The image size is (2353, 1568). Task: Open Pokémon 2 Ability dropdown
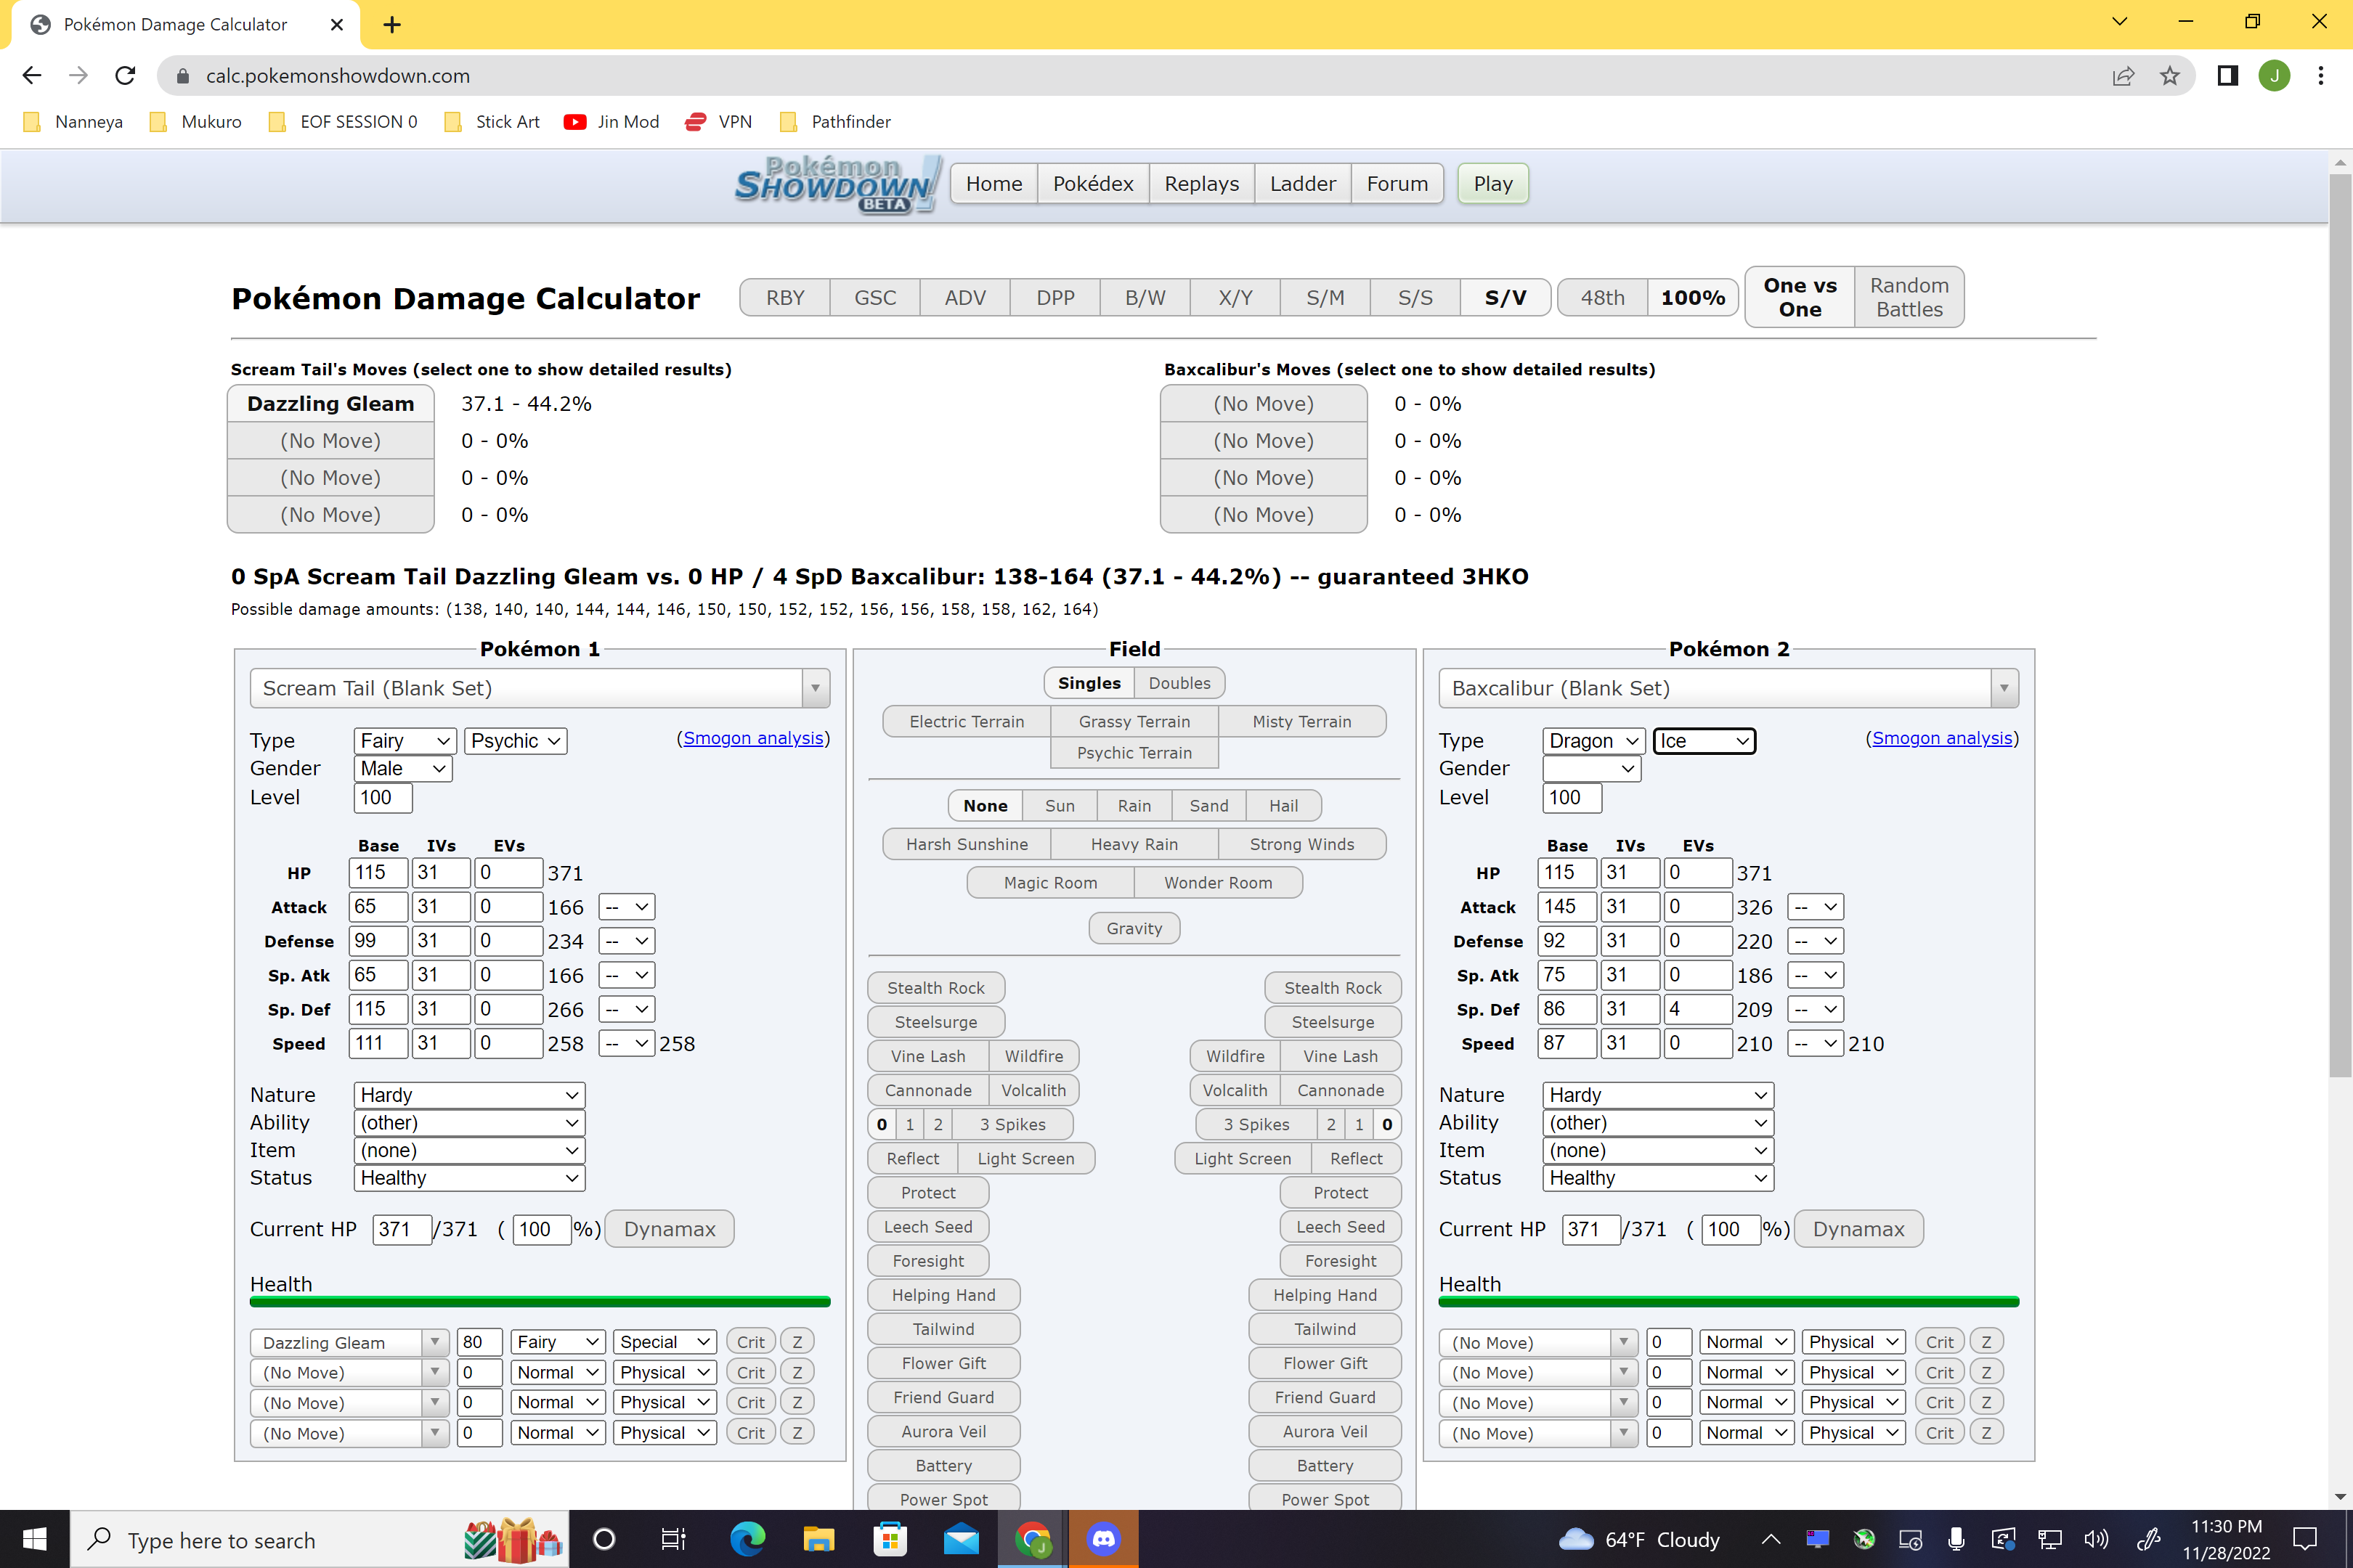tap(1658, 1123)
